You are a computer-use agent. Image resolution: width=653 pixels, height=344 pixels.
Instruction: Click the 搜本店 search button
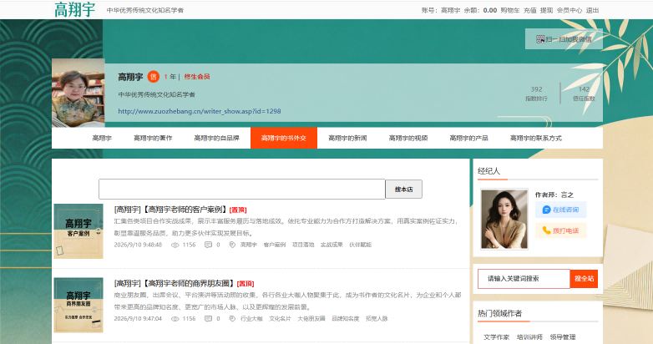point(403,189)
